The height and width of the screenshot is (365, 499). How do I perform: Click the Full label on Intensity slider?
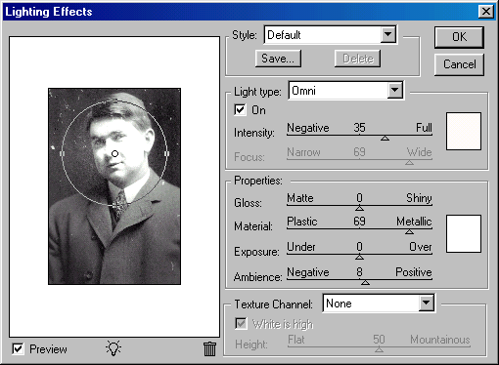pos(424,127)
